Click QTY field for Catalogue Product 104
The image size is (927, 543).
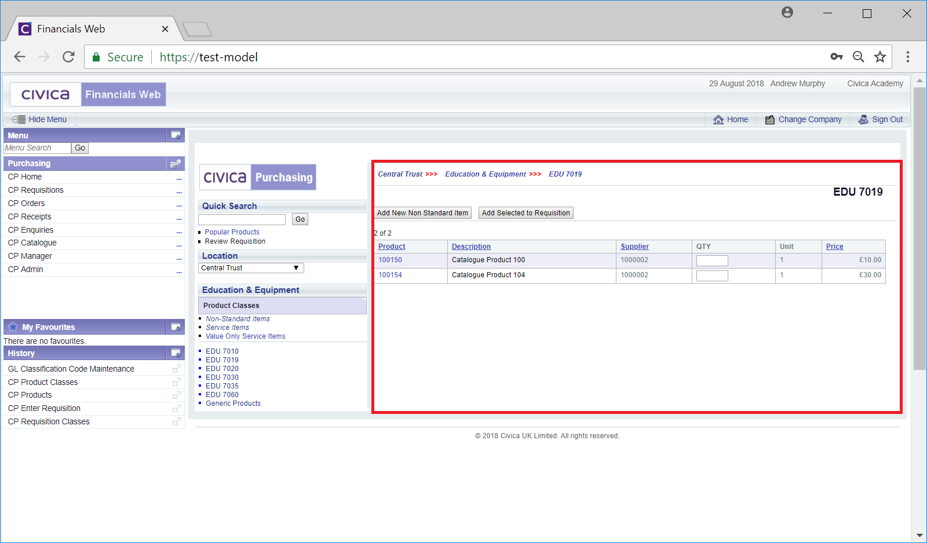(712, 276)
